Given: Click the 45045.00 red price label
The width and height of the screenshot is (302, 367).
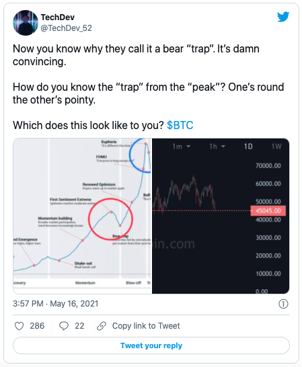Looking at the screenshot, I should (268, 210).
